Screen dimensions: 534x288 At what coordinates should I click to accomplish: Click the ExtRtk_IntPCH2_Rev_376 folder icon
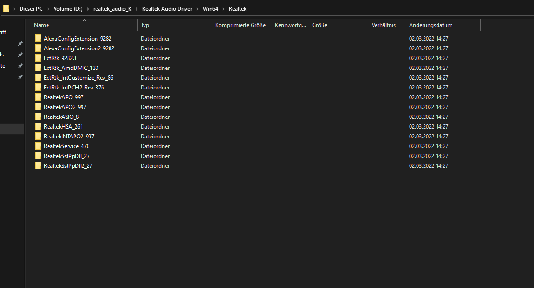click(x=38, y=88)
